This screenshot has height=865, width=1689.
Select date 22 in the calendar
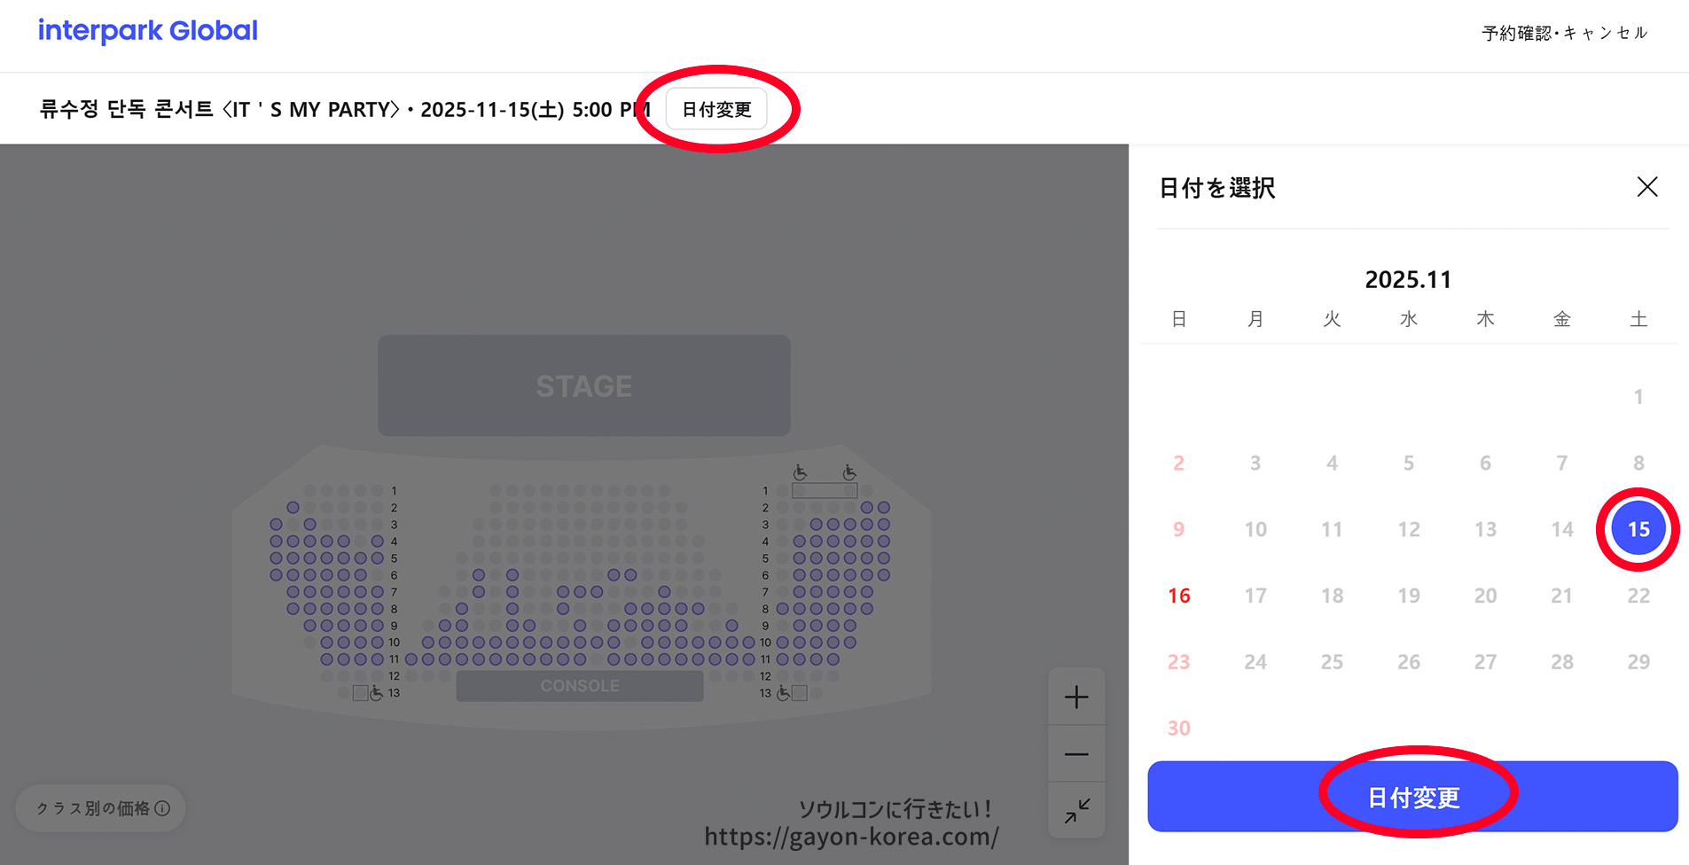pyautogui.click(x=1638, y=596)
